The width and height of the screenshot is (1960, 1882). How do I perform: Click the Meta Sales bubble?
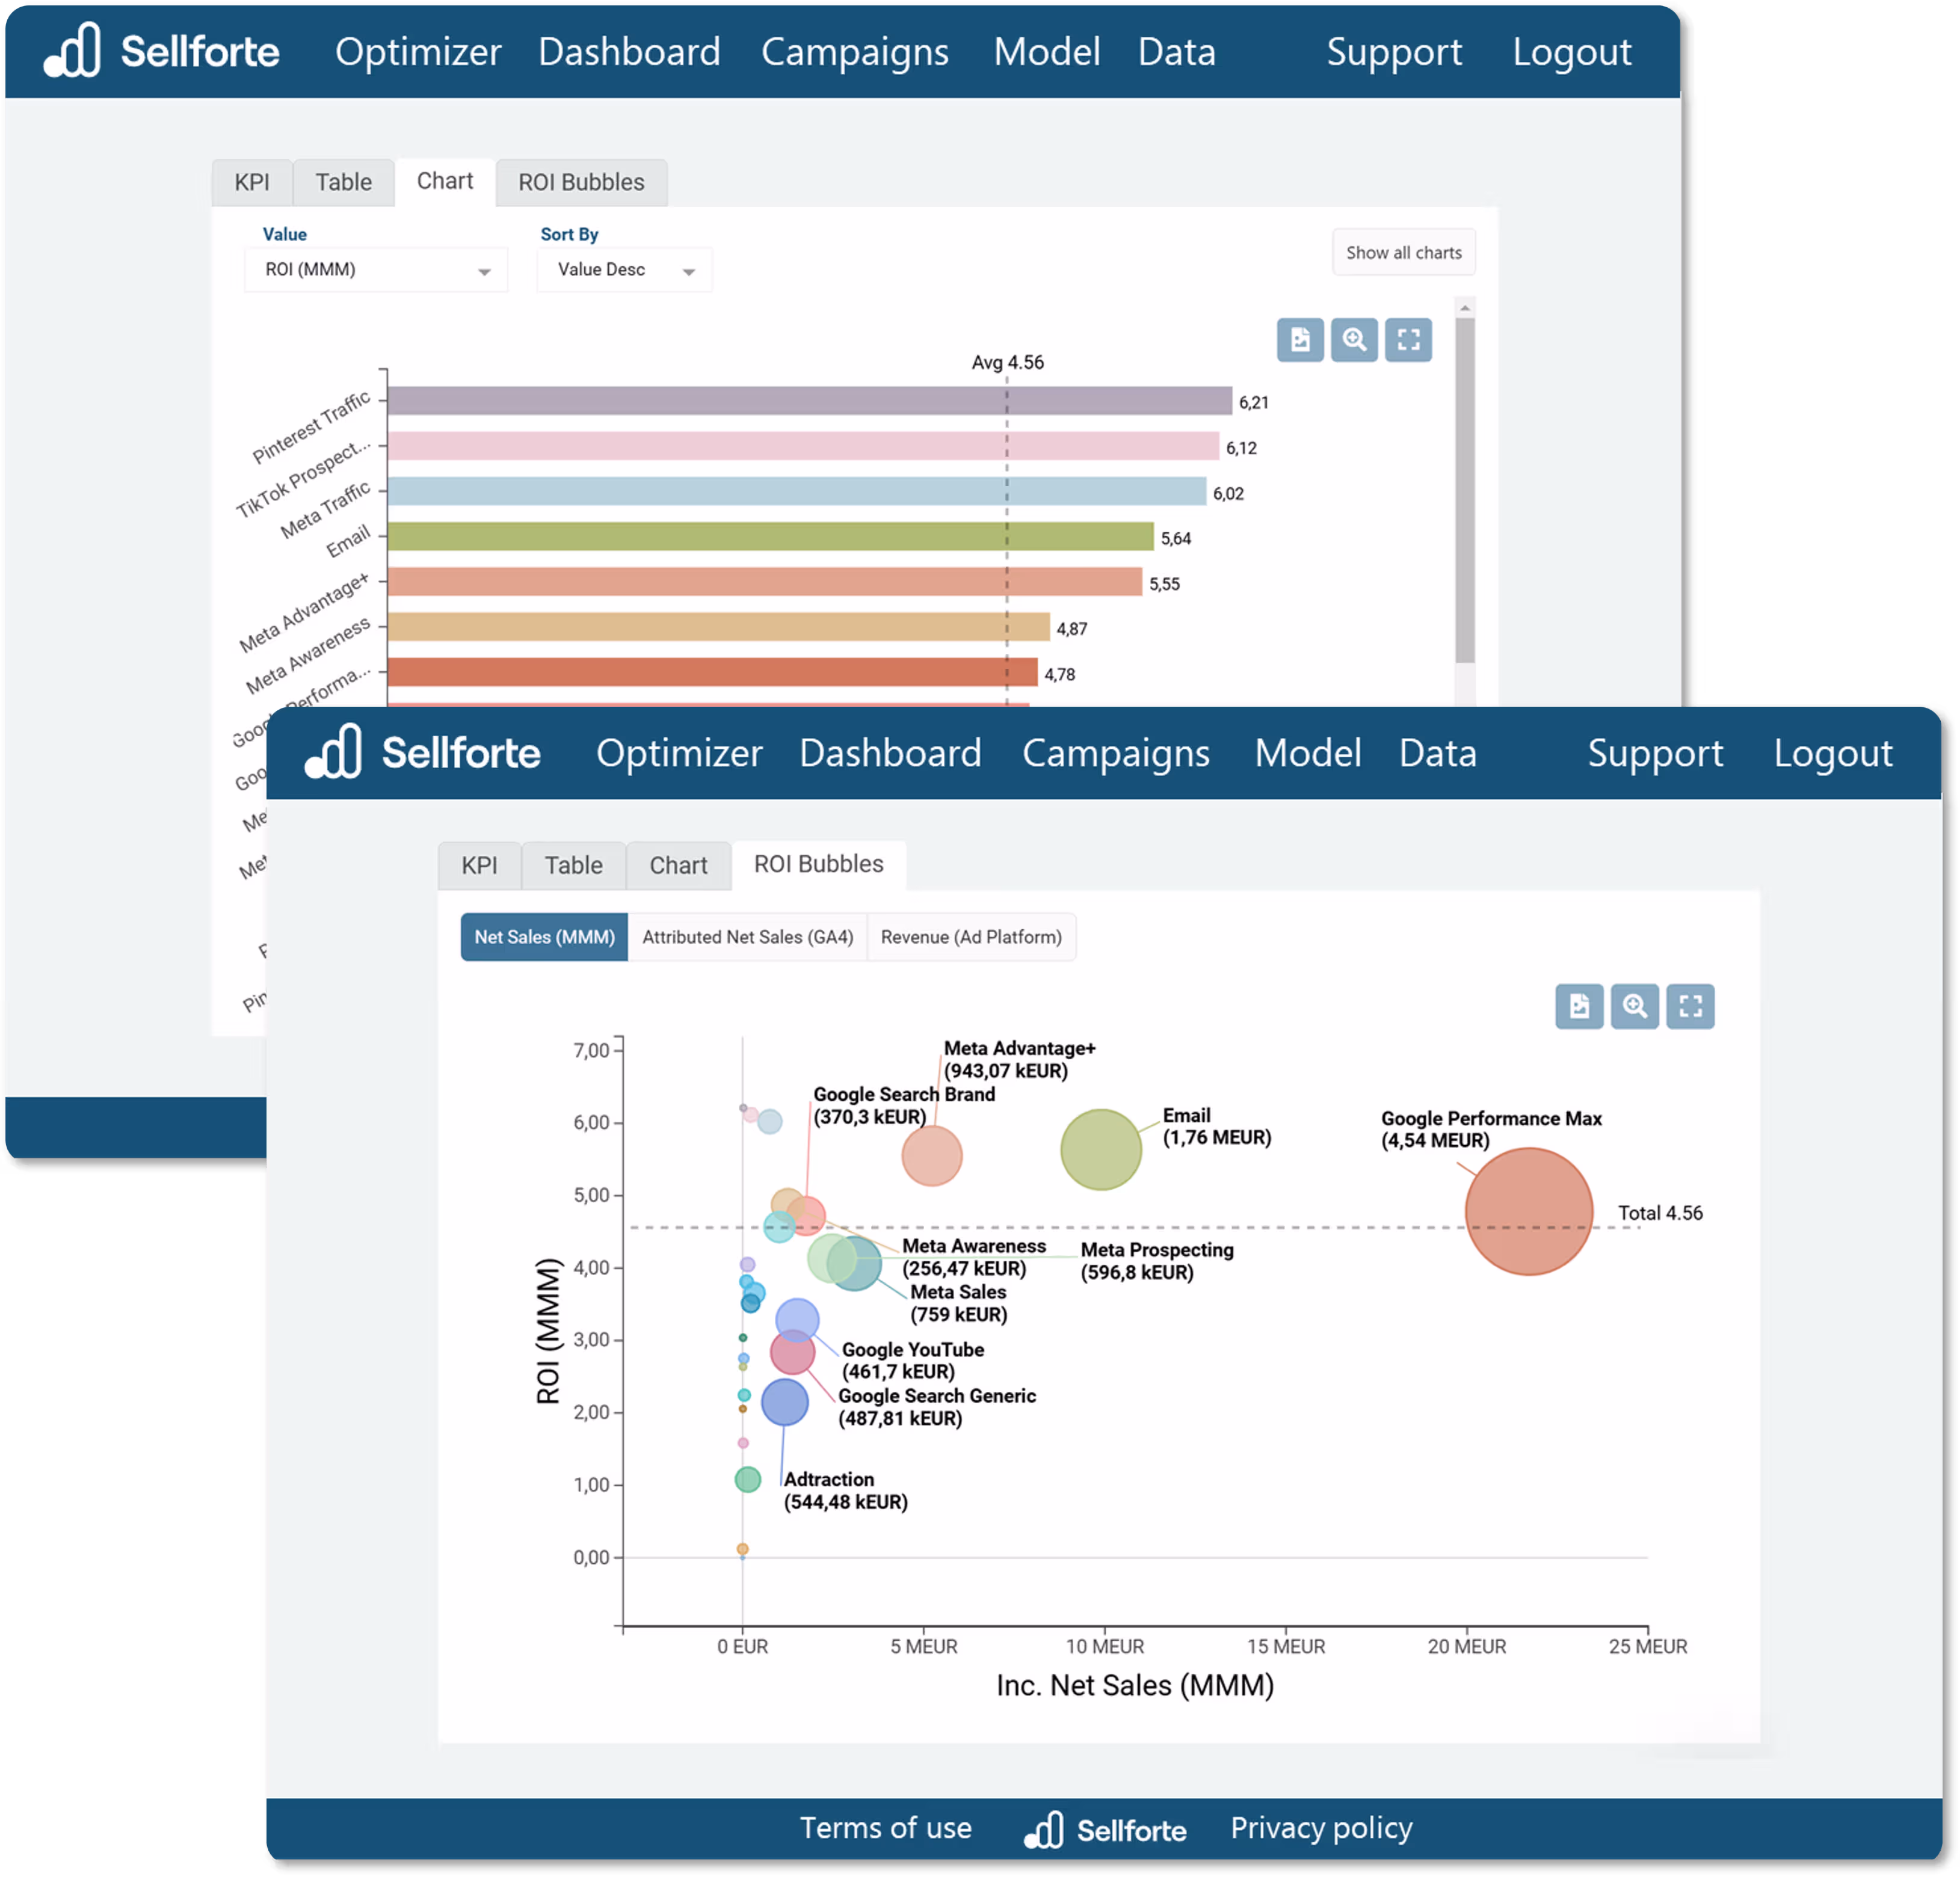(x=855, y=1263)
